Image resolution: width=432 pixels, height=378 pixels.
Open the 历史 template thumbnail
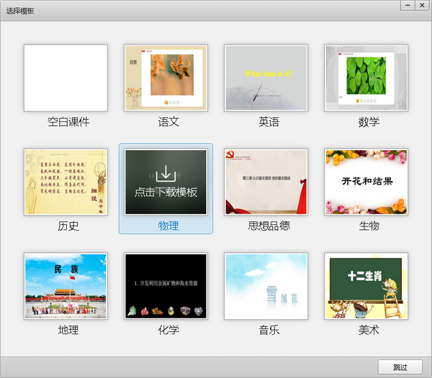tap(66, 182)
